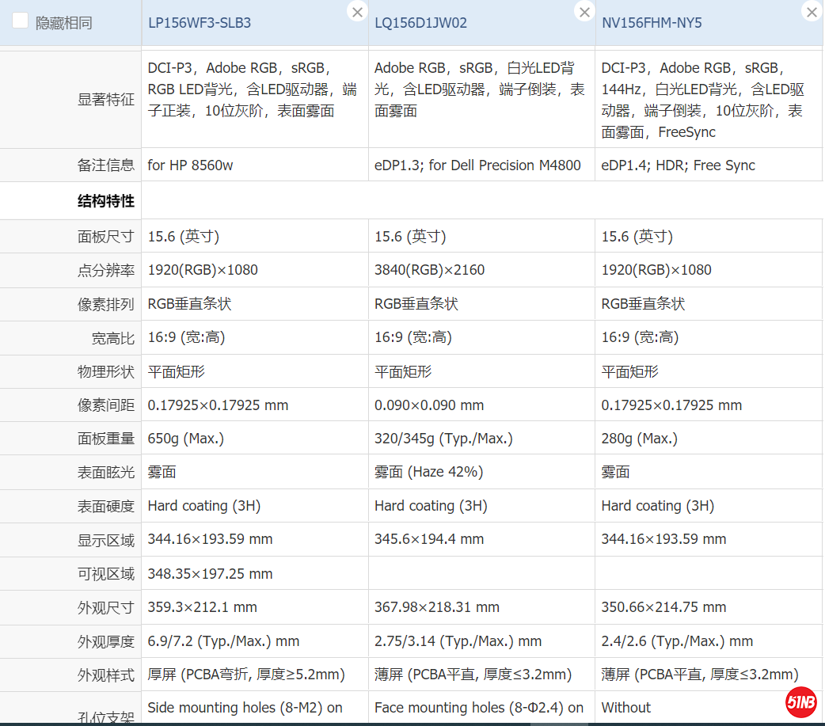Image resolution: width=825 pixels, height=726 pixels.
Task: Select the 结构特性 section heading
Action: (x=106, y=201)
